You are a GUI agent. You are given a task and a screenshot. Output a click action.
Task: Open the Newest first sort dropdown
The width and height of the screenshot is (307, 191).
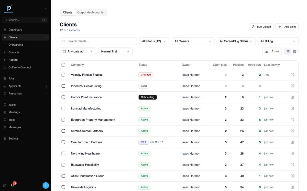(x=115, y=51)
